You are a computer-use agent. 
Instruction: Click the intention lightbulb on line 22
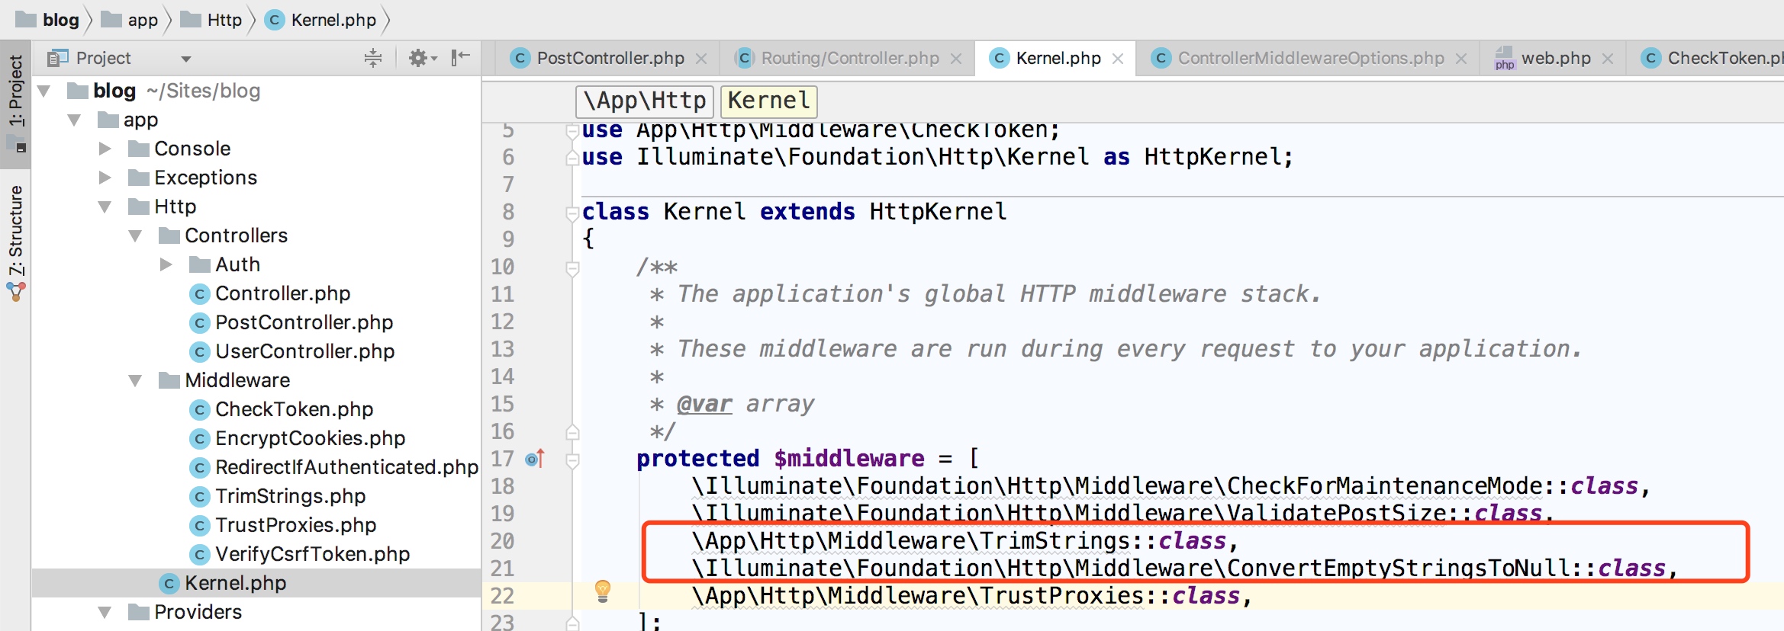[603, 591]
